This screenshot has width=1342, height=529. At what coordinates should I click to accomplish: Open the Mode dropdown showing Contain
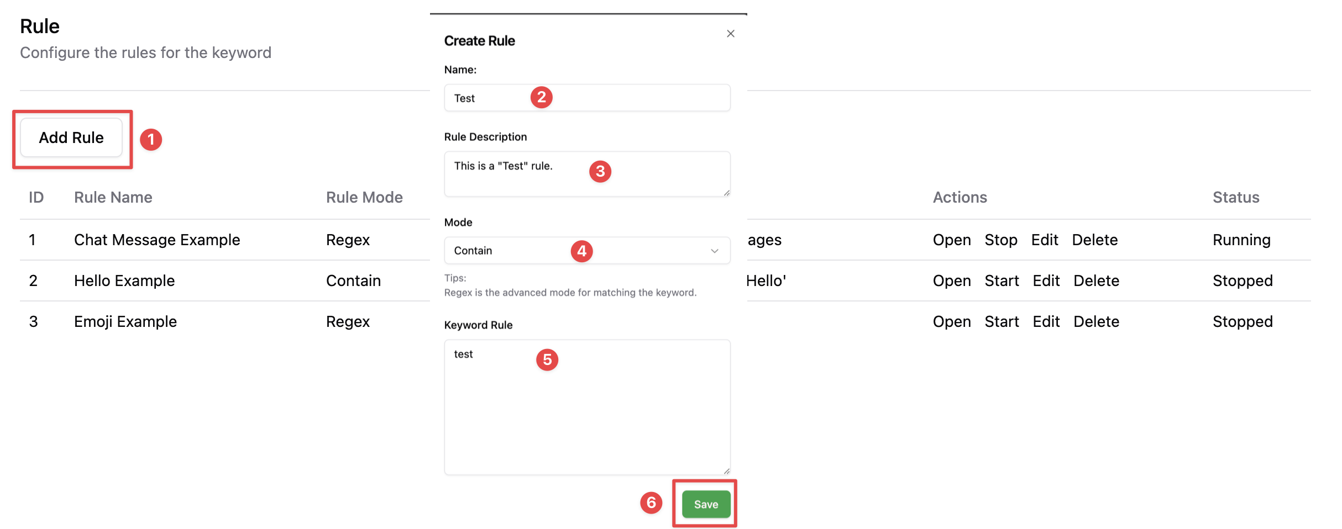pyautogui.click(x=587, y=251)
